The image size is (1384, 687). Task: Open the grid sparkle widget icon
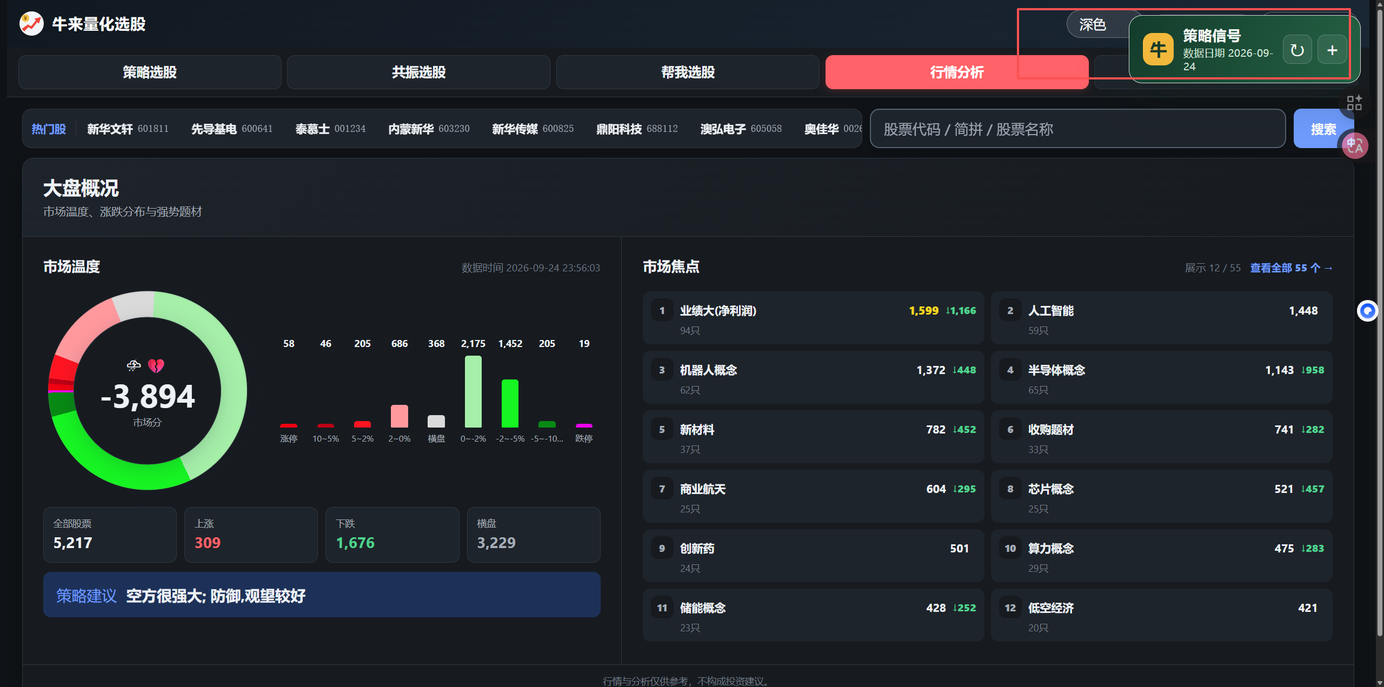(x=1354, y=103)
